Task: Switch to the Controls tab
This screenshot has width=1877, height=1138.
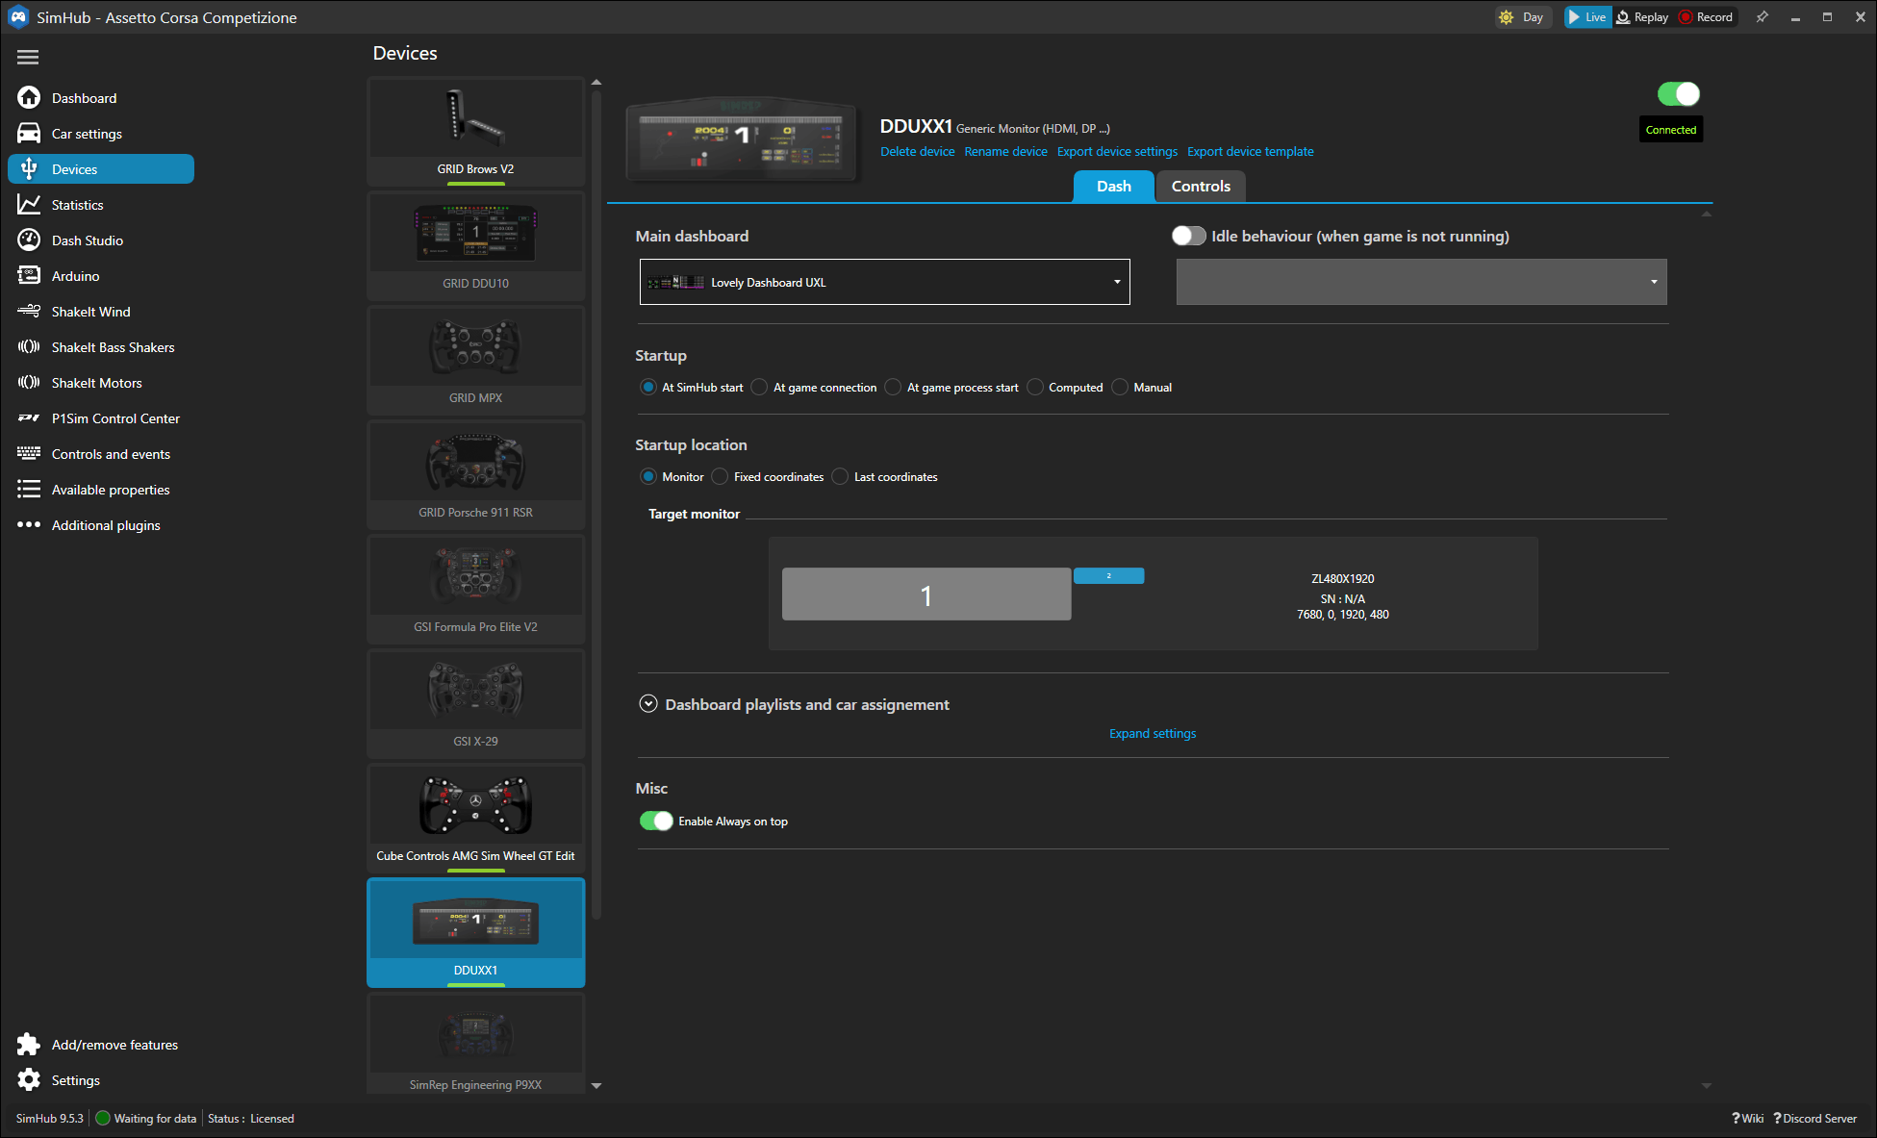Action: [1200, 187]
